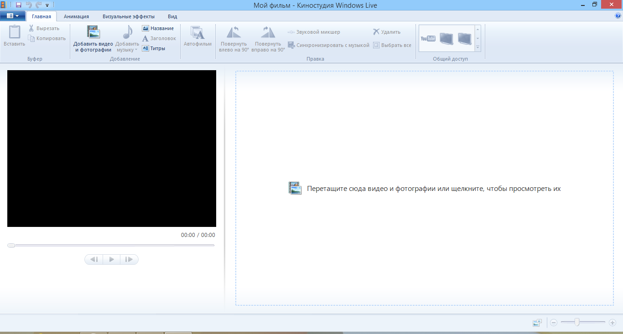Click the black video preview area
This screenshot has height=334, width=623.
click(x=112, y=149)
